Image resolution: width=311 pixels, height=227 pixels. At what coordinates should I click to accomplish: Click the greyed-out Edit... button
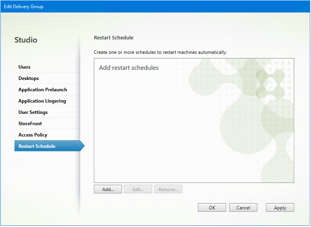[138, 190]
